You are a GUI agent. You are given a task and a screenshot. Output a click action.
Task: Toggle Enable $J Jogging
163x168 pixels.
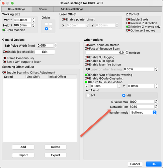coord(87,57)
